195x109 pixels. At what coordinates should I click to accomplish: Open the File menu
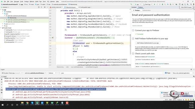[5, 2]
